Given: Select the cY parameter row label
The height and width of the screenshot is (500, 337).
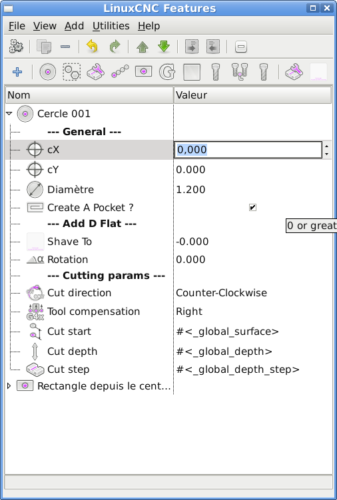Looking at the screenshot, I should (53, 170).
